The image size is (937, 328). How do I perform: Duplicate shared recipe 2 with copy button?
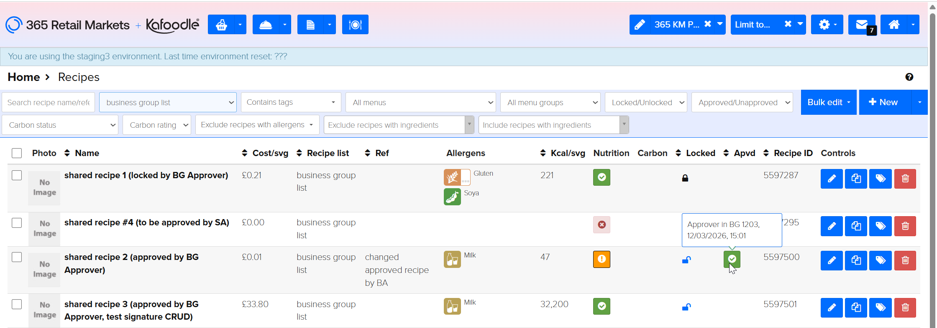pyautogui.click(x=856, y=260)
